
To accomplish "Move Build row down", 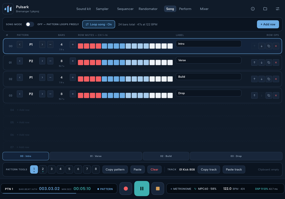I will 262,79.
